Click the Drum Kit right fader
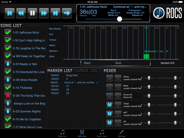 coord(175,96)
